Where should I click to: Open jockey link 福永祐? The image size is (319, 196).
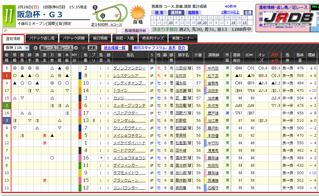[181, 83]
